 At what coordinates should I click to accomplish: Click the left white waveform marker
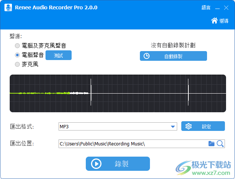click(x=91, y=92)
